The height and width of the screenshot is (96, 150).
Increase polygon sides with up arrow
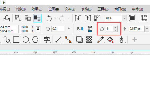(x=115, y=27)
